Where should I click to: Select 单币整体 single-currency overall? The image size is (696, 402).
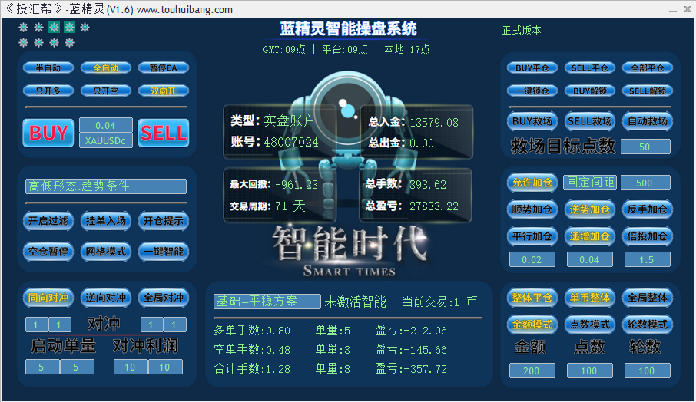[x=589, y=298]
